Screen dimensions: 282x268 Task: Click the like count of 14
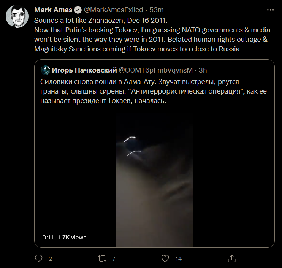(178, 258)
